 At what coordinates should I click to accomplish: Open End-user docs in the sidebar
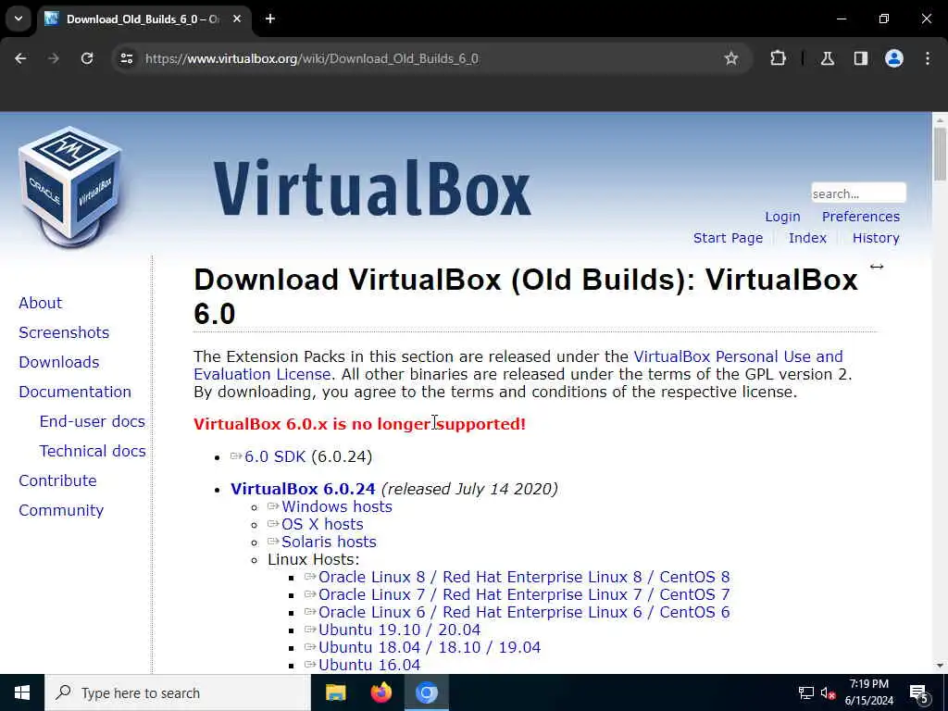tap(93, 421)
